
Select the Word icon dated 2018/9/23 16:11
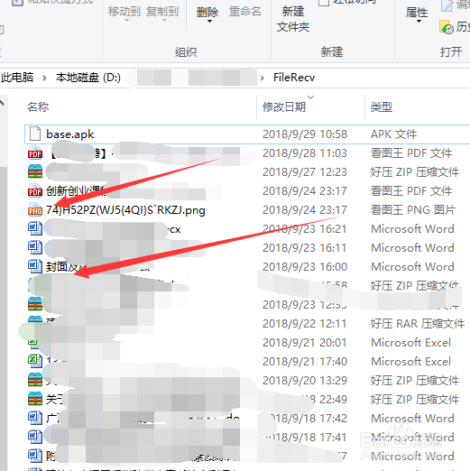coord(35,247)
